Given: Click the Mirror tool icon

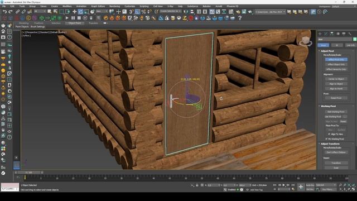Looking at the screenshot, I should click(x=186, y=11).
